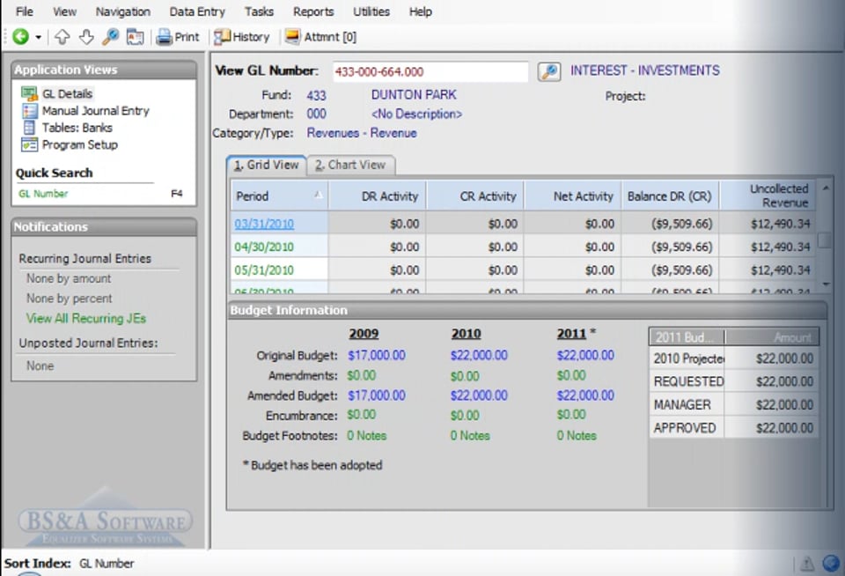
Task: Switch to the Chart View tab
Action: click(351, 165)
